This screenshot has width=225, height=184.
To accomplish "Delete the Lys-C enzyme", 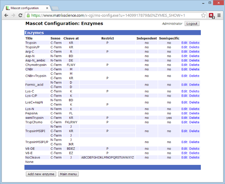I will coord(194,91).
